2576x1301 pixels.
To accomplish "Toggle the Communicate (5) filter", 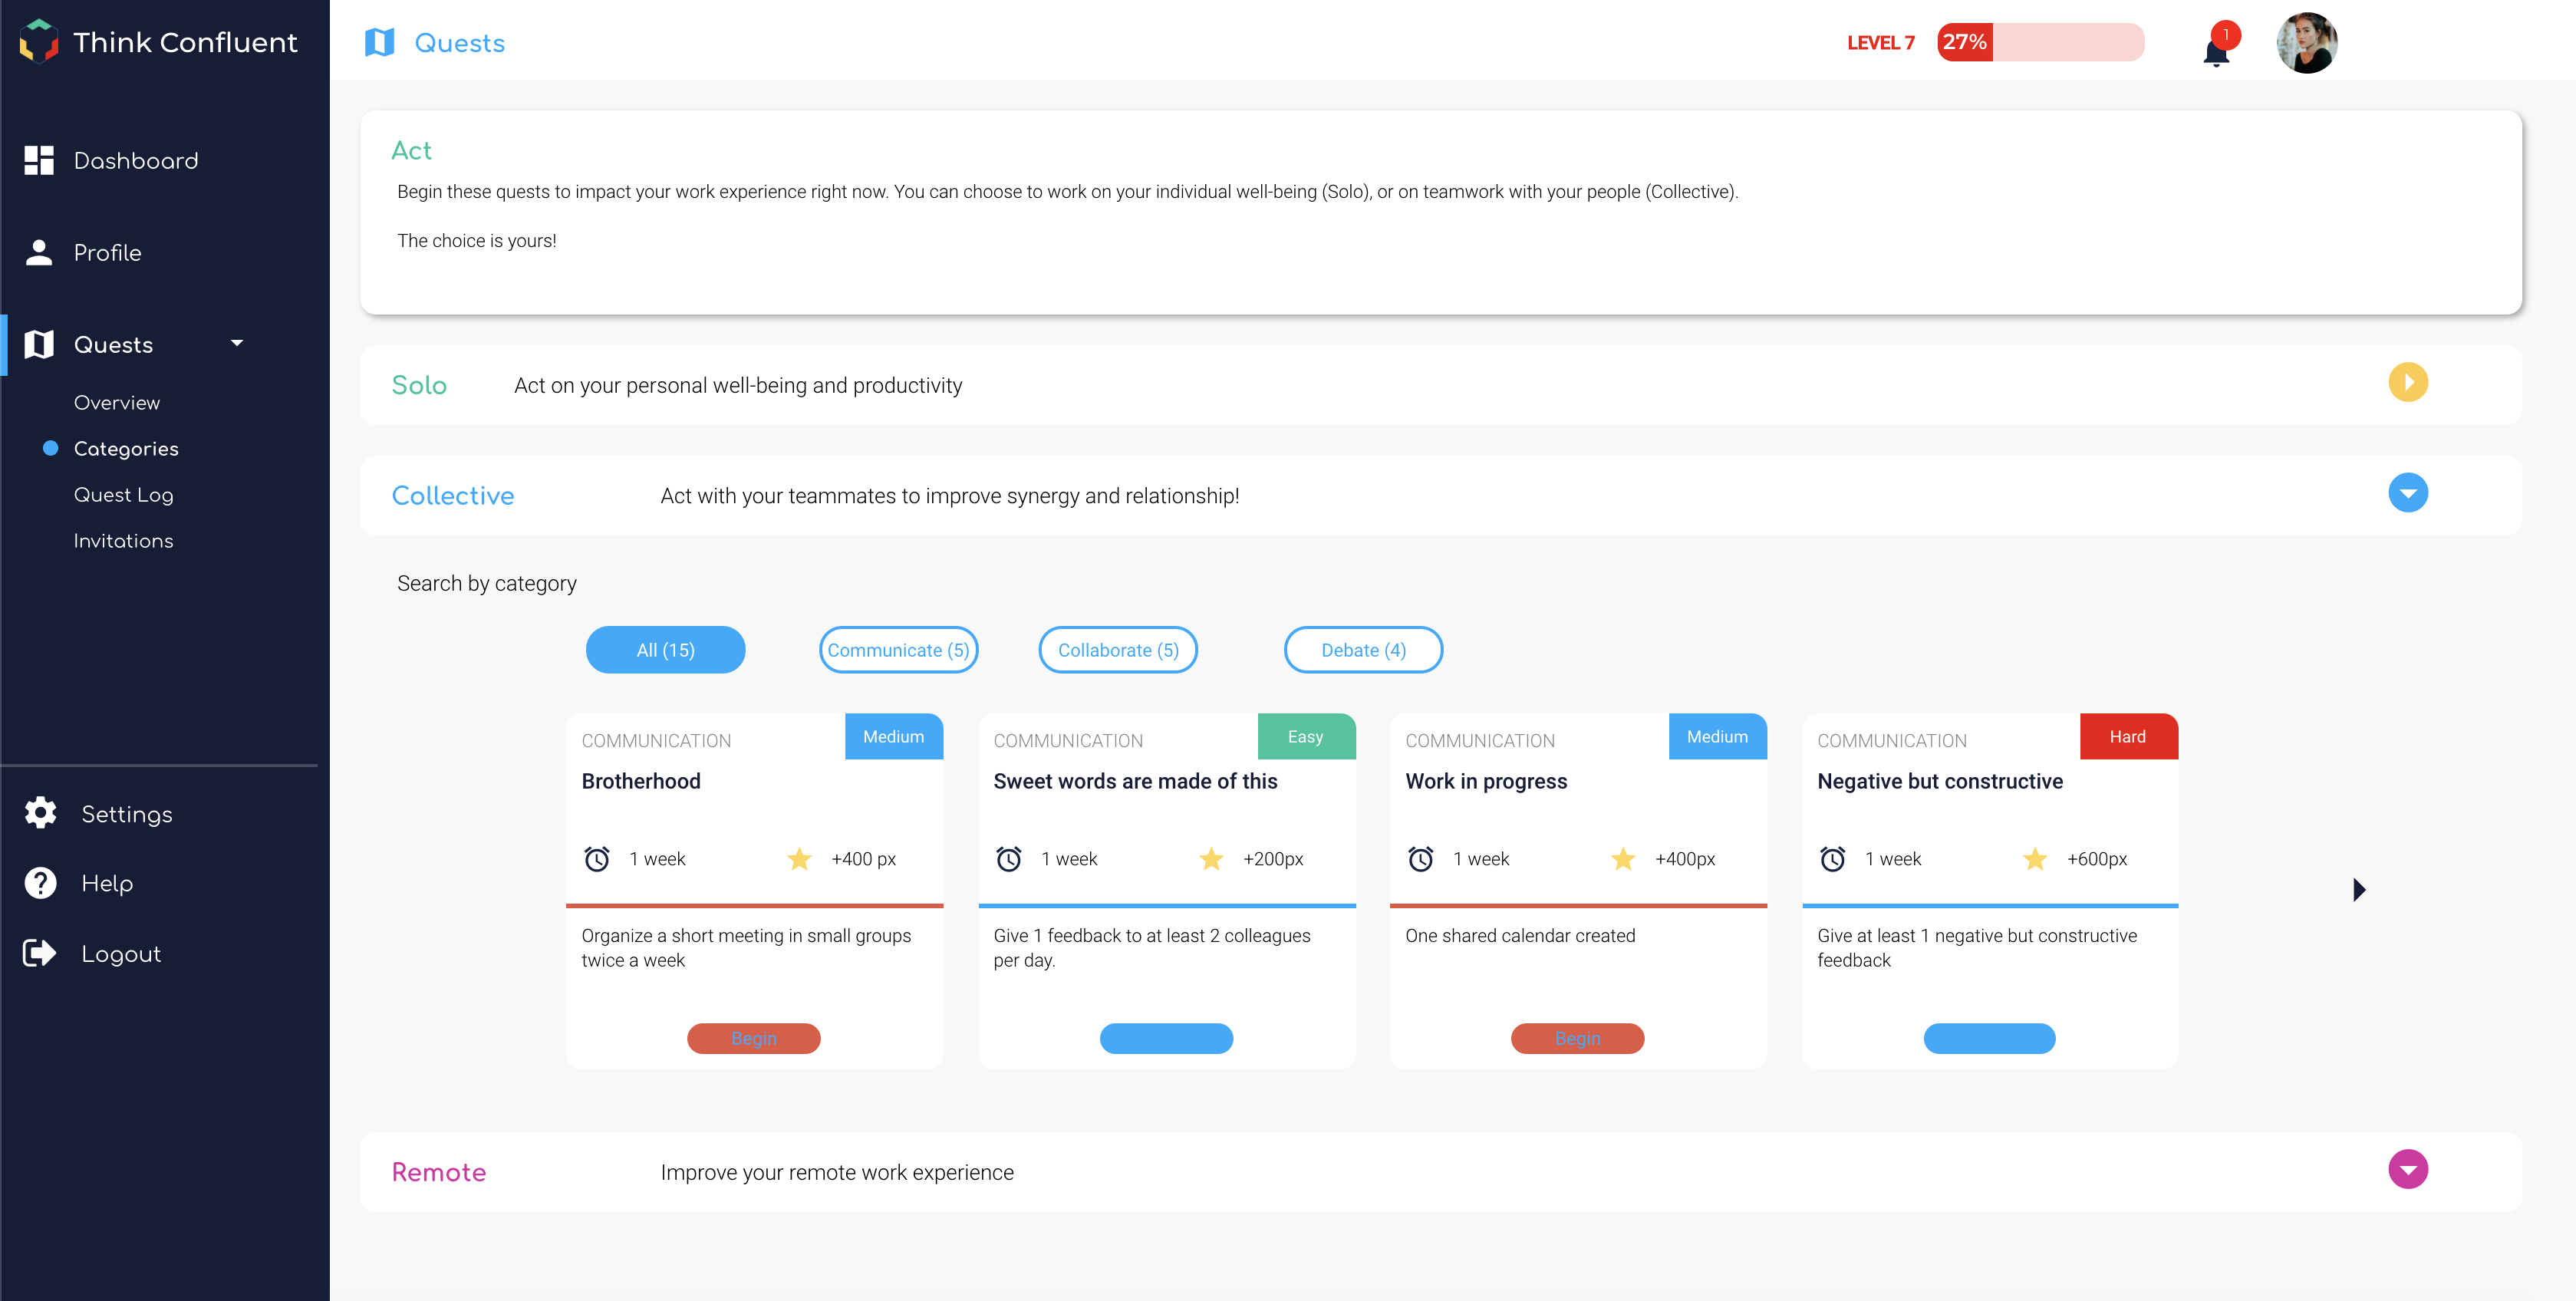I will coord(898,650).
